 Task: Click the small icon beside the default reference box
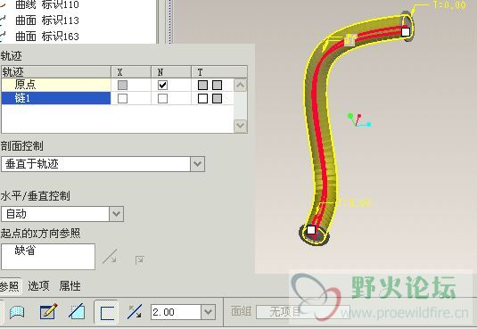(140, 260)
